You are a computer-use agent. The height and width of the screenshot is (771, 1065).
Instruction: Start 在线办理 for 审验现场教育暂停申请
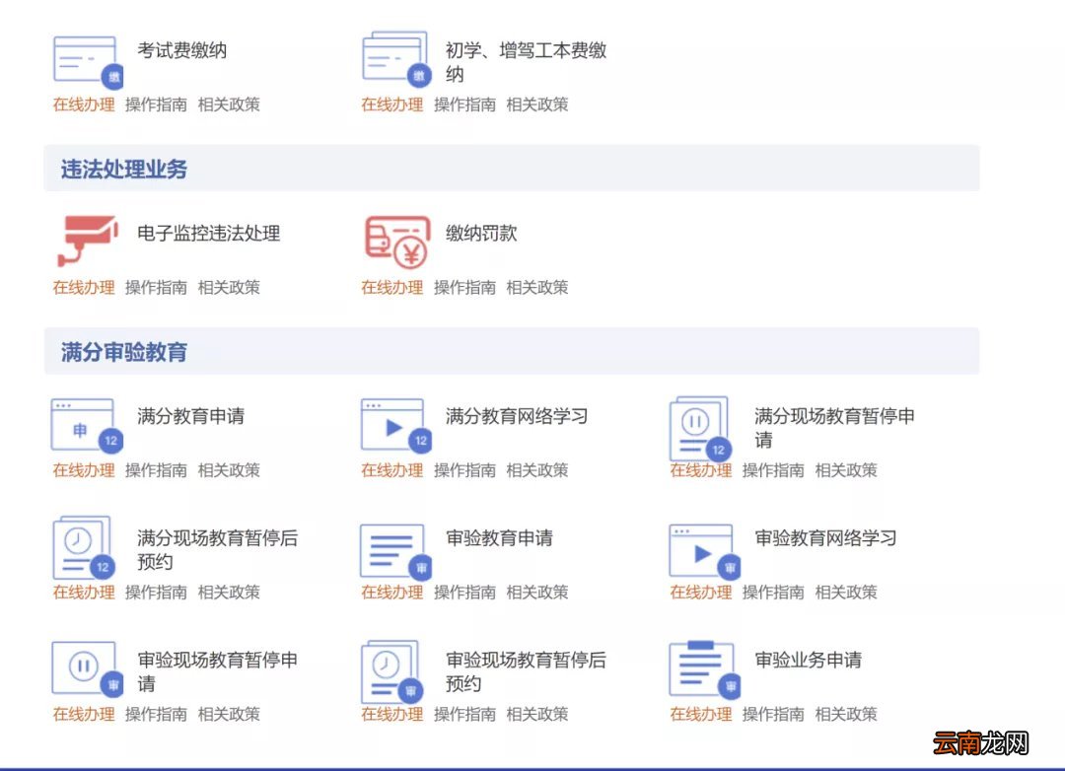[84, 714]
